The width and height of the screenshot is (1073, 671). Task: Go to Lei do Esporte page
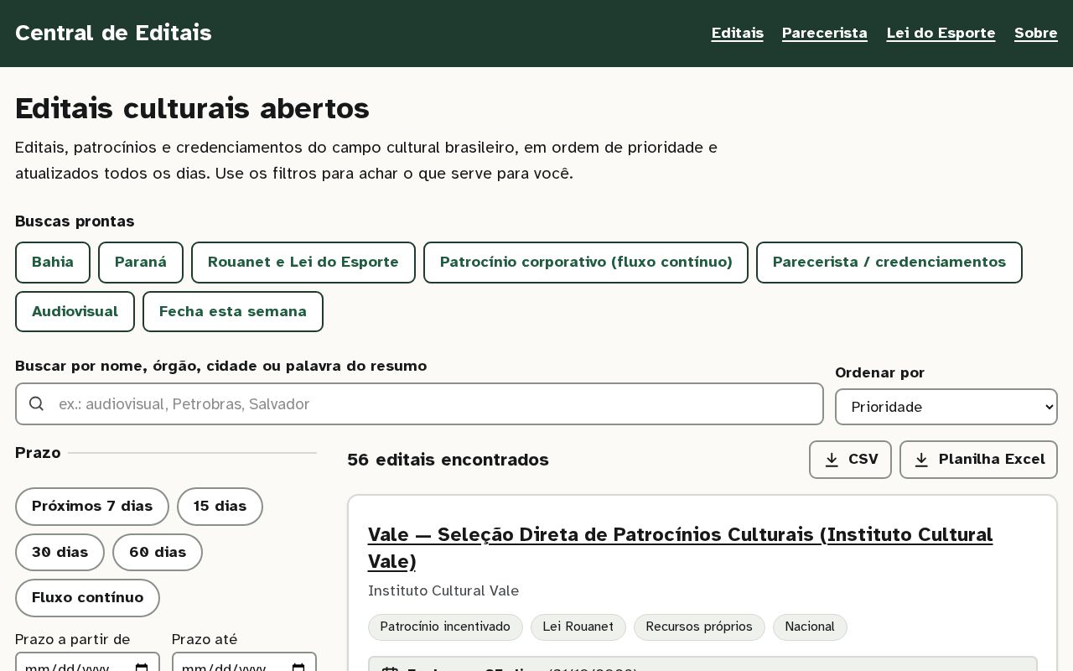(941, 34)
